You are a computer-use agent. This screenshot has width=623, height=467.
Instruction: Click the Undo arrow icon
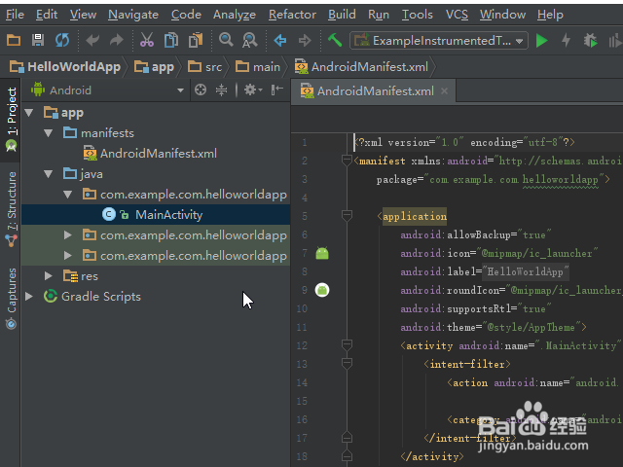point(92,40)
